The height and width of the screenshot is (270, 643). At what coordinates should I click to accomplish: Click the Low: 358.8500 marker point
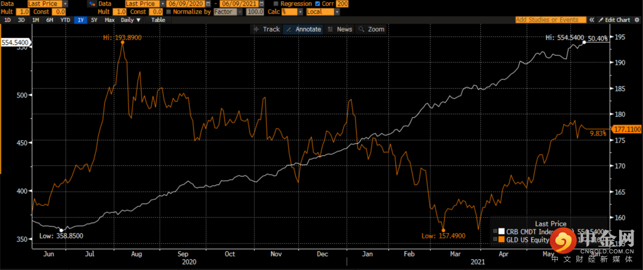click(61, 230)
